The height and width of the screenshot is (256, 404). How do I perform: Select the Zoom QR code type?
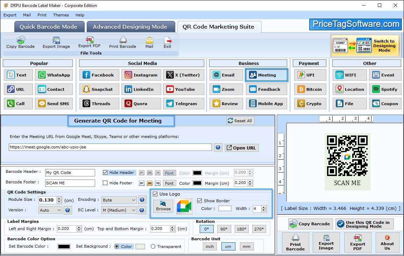coord(226,89)
